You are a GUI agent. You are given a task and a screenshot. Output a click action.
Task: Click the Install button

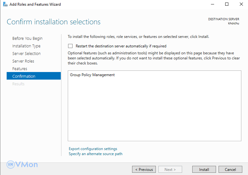[x=204, y=170]
